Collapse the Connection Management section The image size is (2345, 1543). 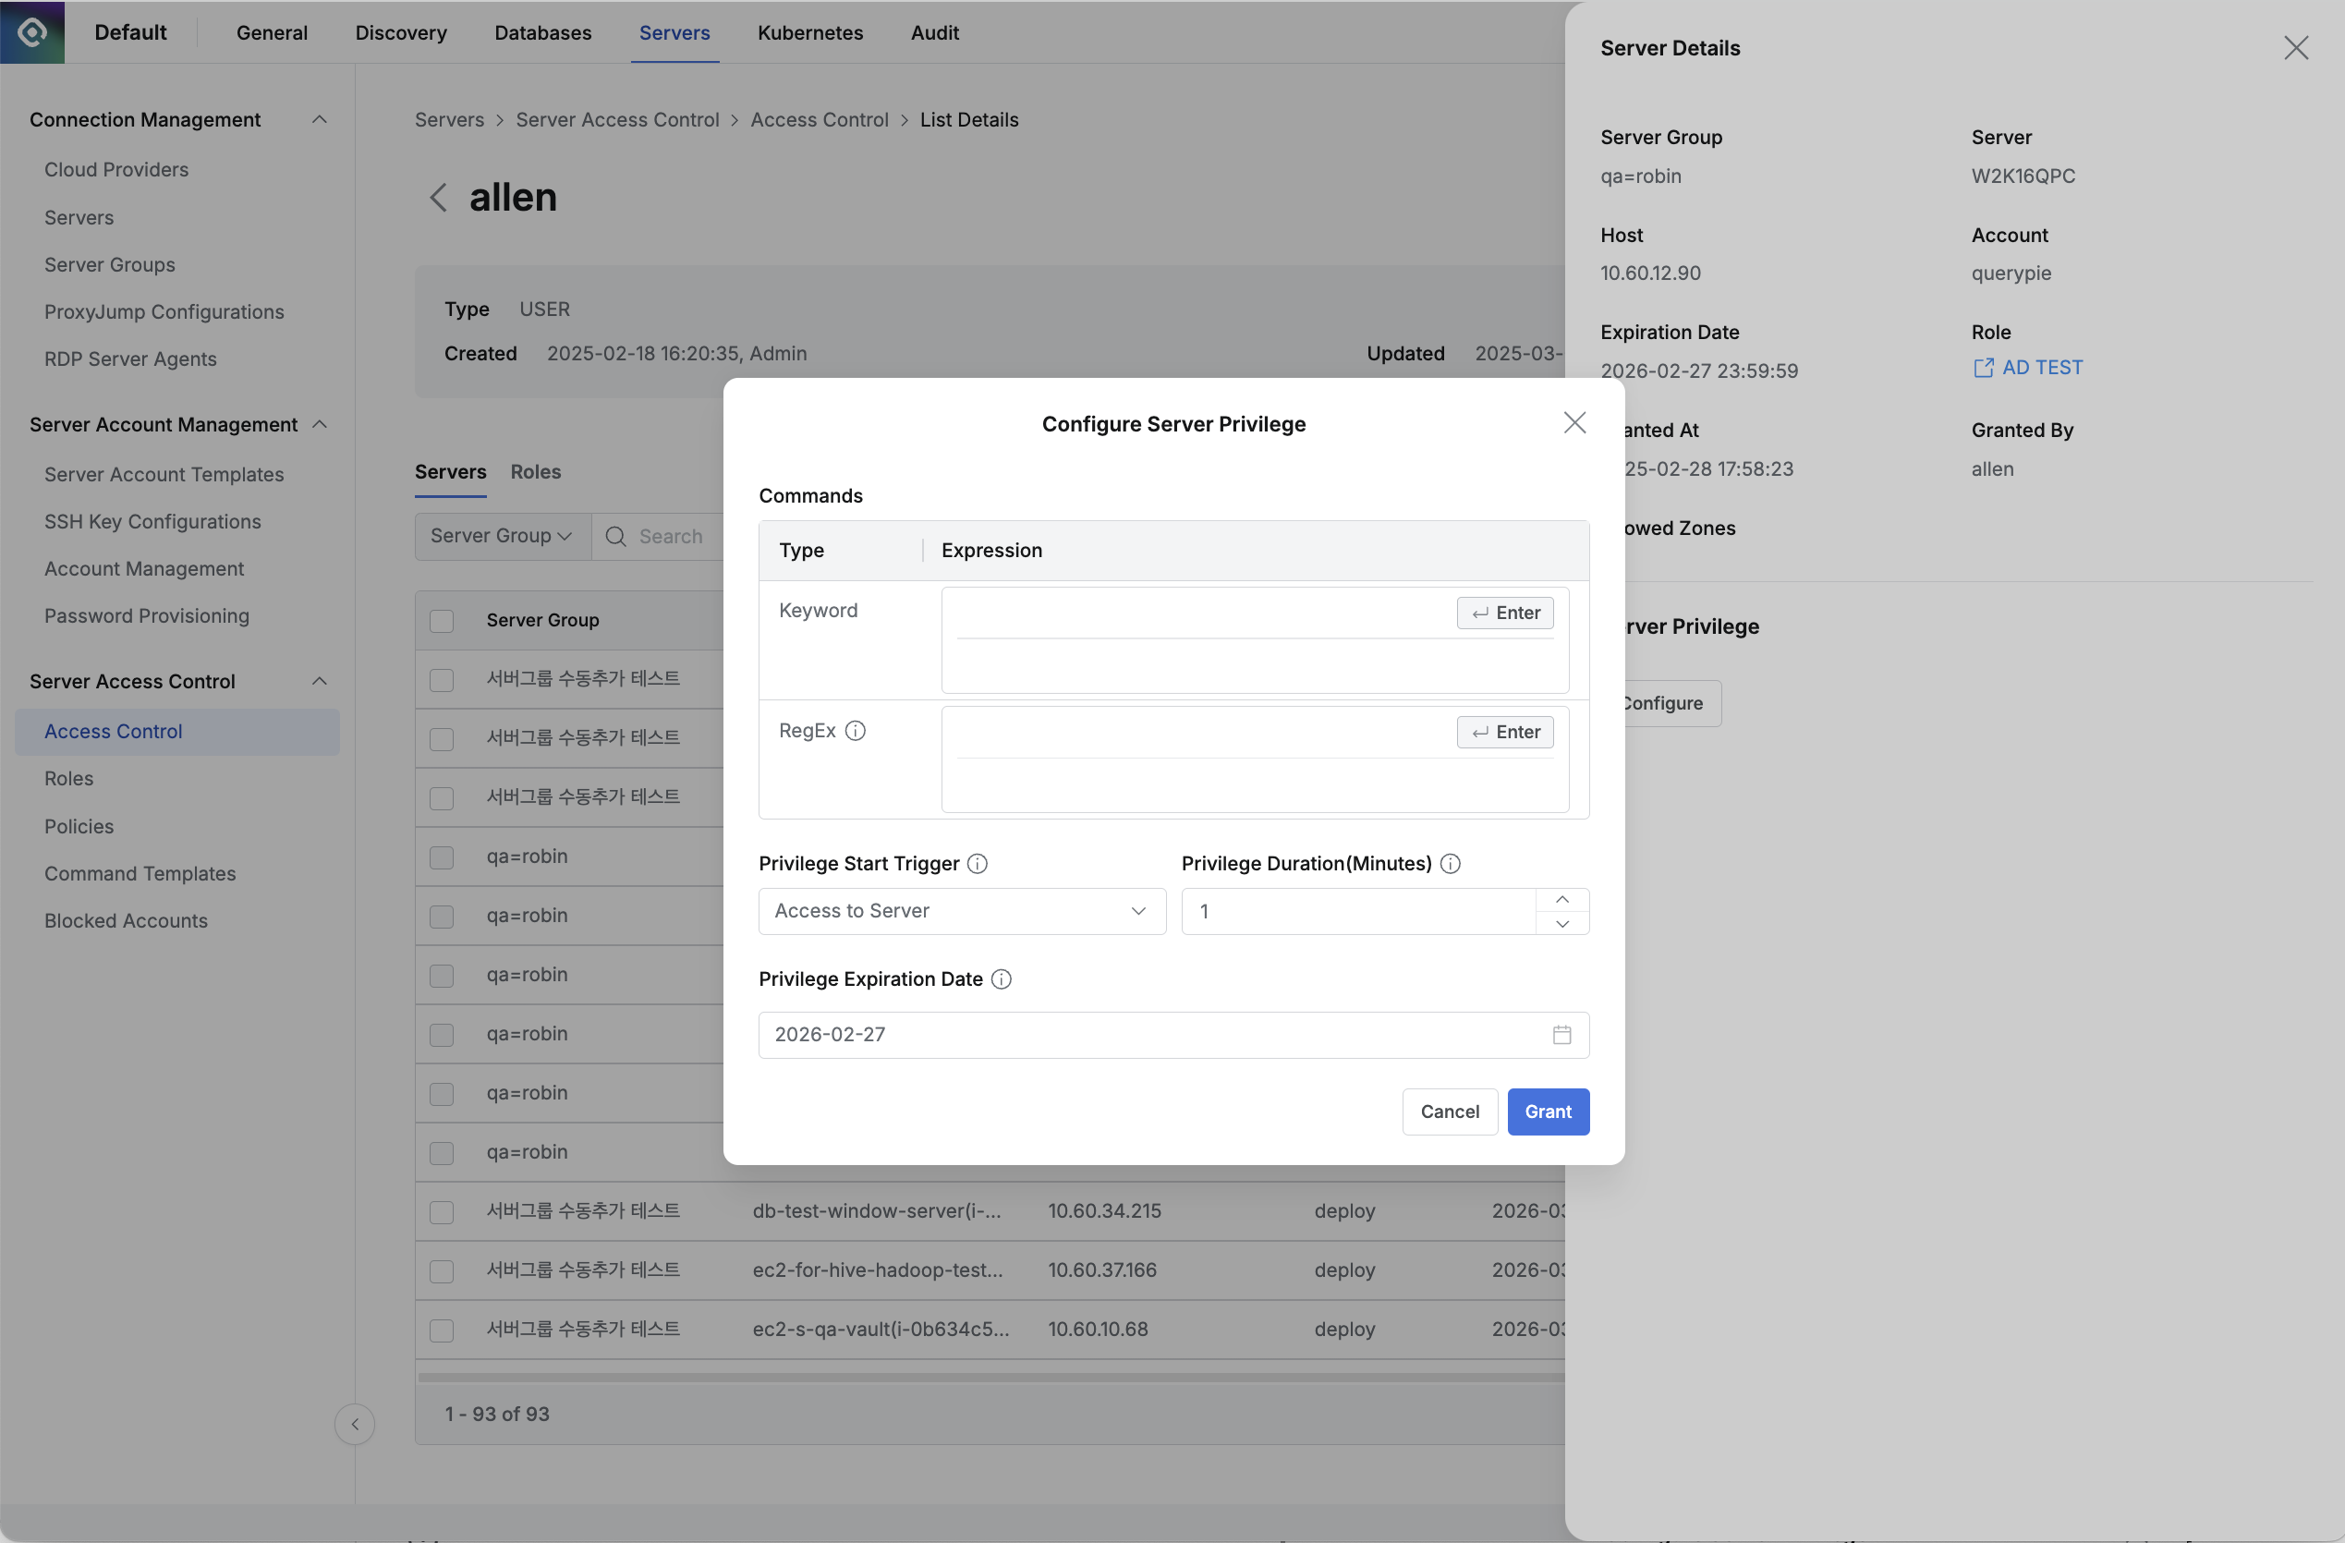(320, 119)
